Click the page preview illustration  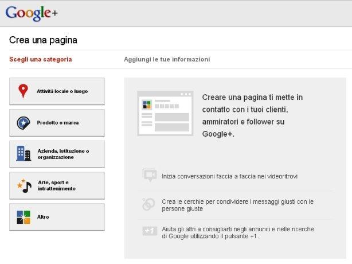[x=165, y=113]
